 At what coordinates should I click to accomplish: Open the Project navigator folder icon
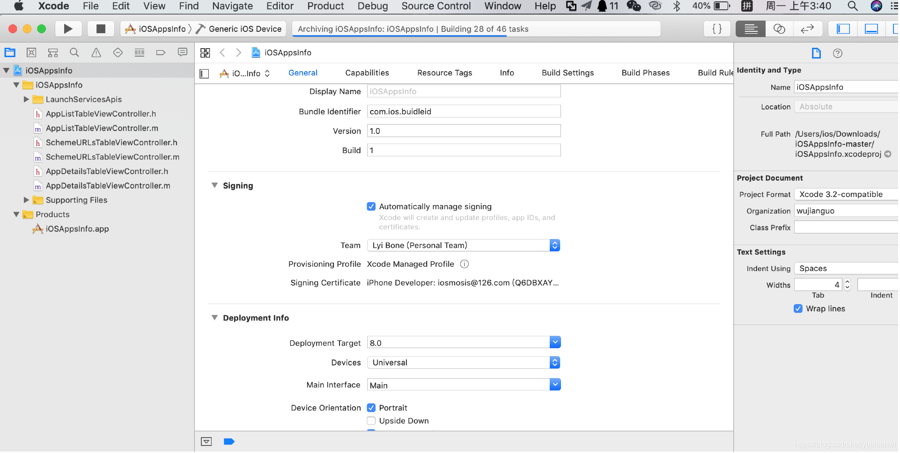10,52
